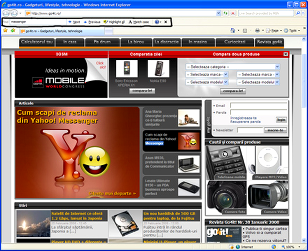This screenshot has height=251, width=308.
Task: Open In masina site section
Action: [198, 42]
